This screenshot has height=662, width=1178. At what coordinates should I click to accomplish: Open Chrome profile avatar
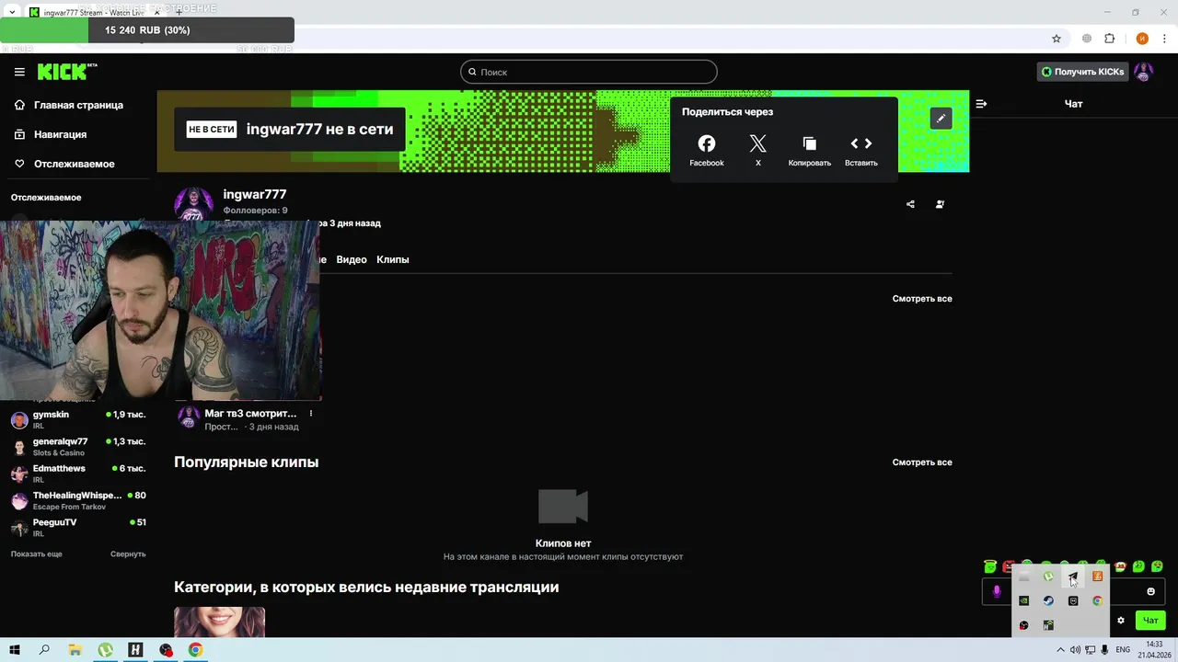click(x=1142, y=39)
